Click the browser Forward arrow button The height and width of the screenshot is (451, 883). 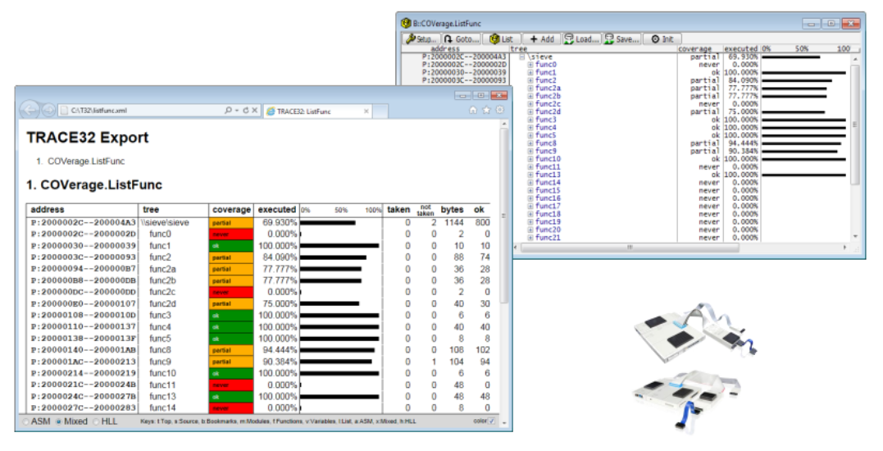click(49, 111)
